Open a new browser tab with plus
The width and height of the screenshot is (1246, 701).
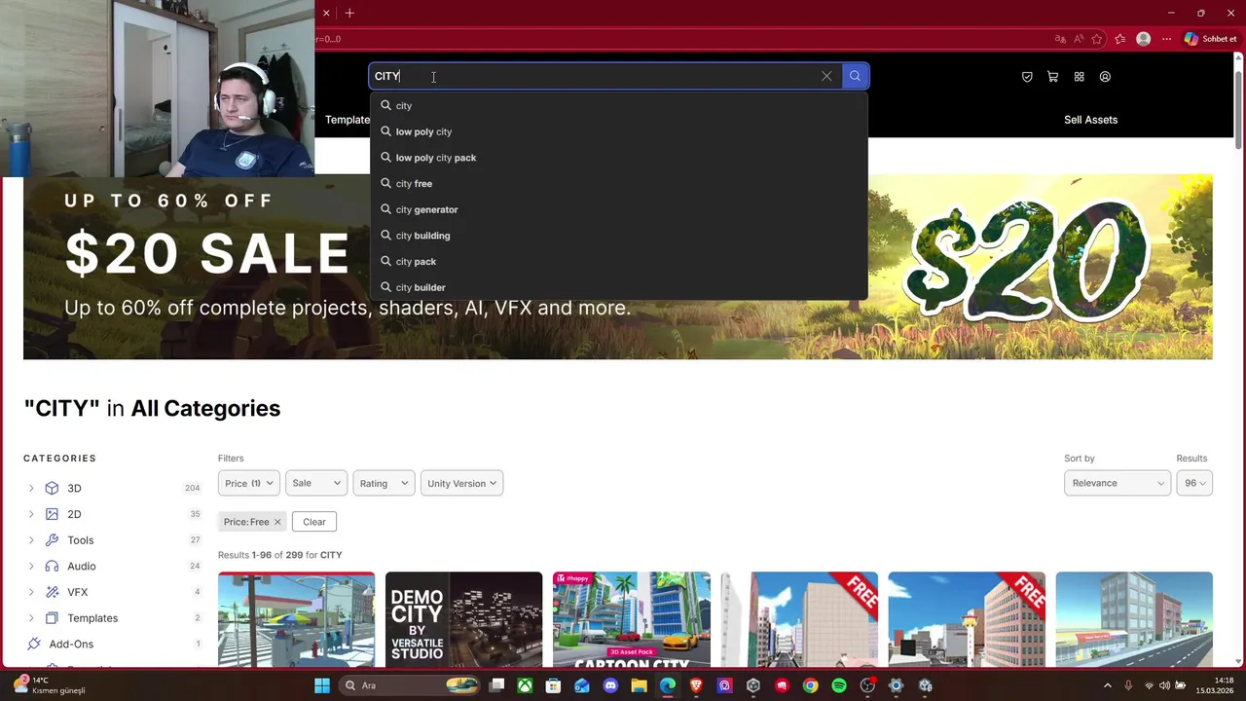[349, 13]
